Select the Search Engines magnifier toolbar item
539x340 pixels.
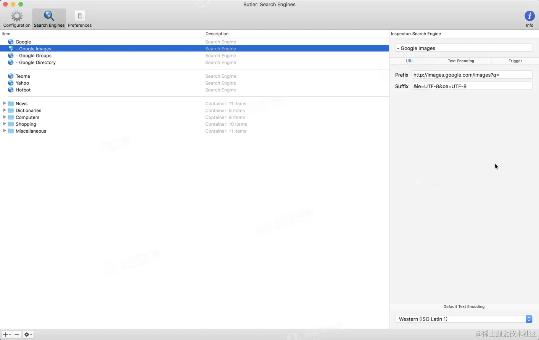tap(49, 19)
